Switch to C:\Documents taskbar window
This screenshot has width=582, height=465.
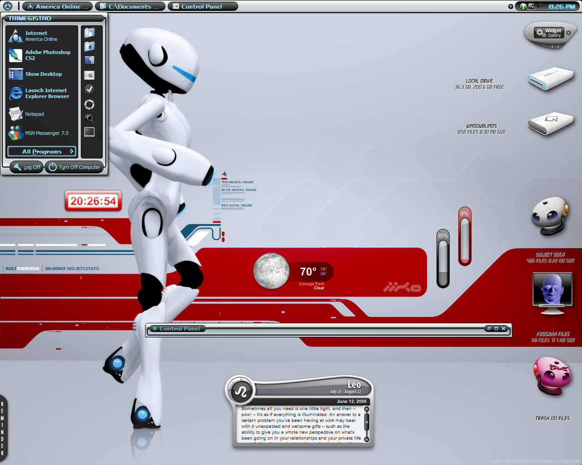(130, 6)
